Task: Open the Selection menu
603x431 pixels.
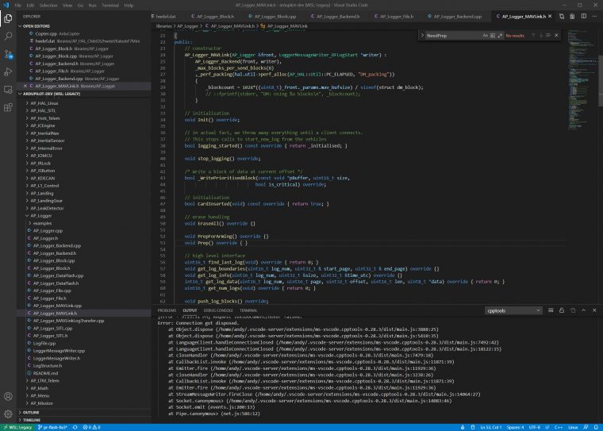Action: (48, 6)
